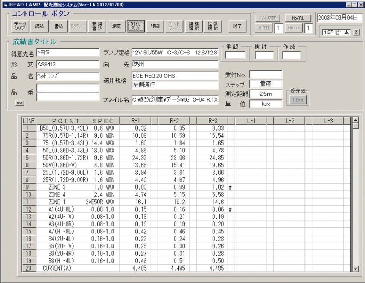Click the ECE REG.20 OHS field

[175, 76]
